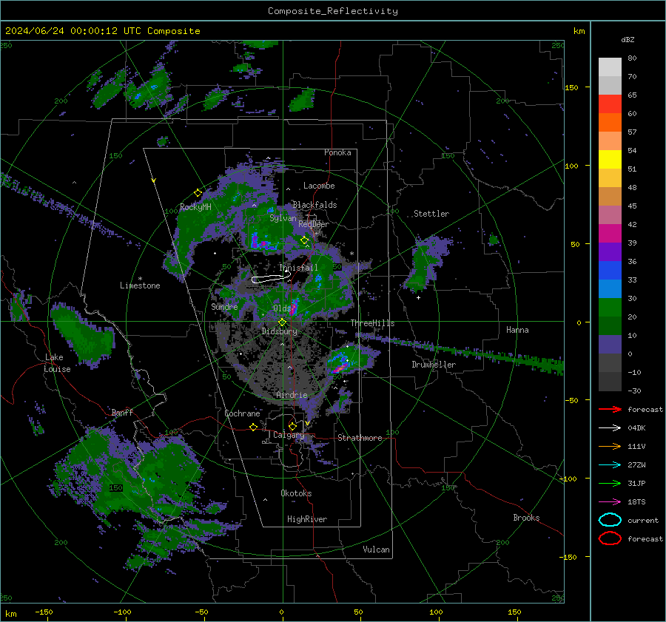666x622 pixels.
Task: Select the 30 dBZ light blue swatch
Action: pos(610,288)
